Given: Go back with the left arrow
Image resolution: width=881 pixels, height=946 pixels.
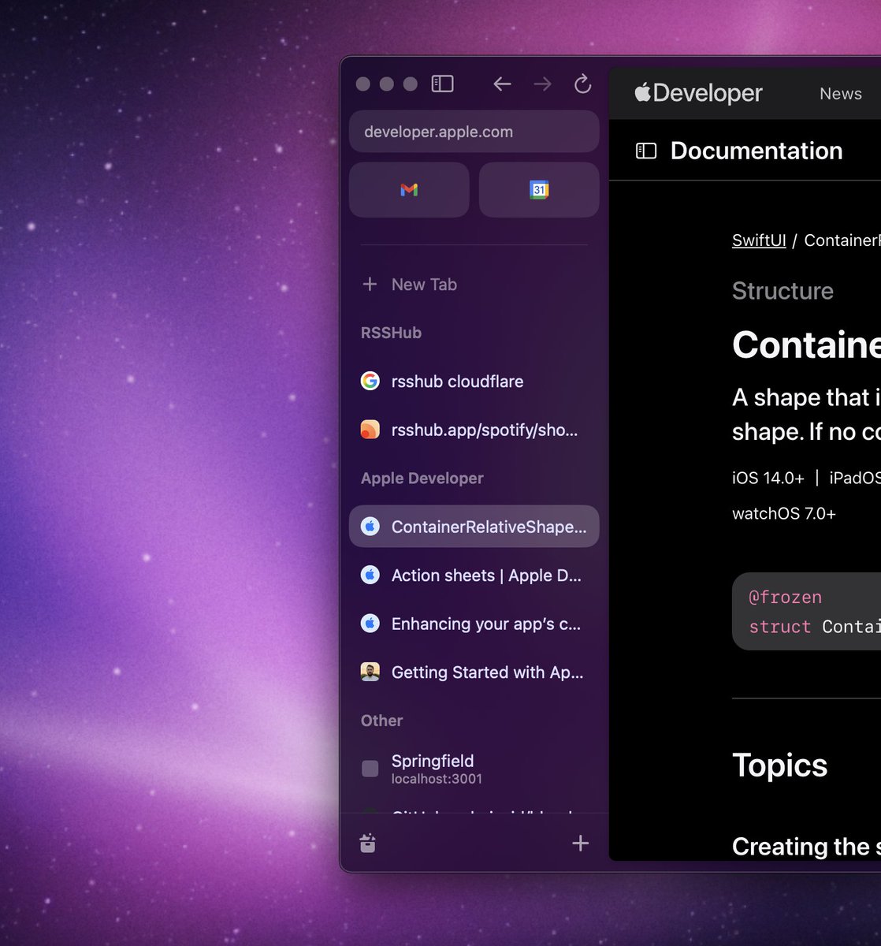Looking at the screenshot, I should click(502, 84).
